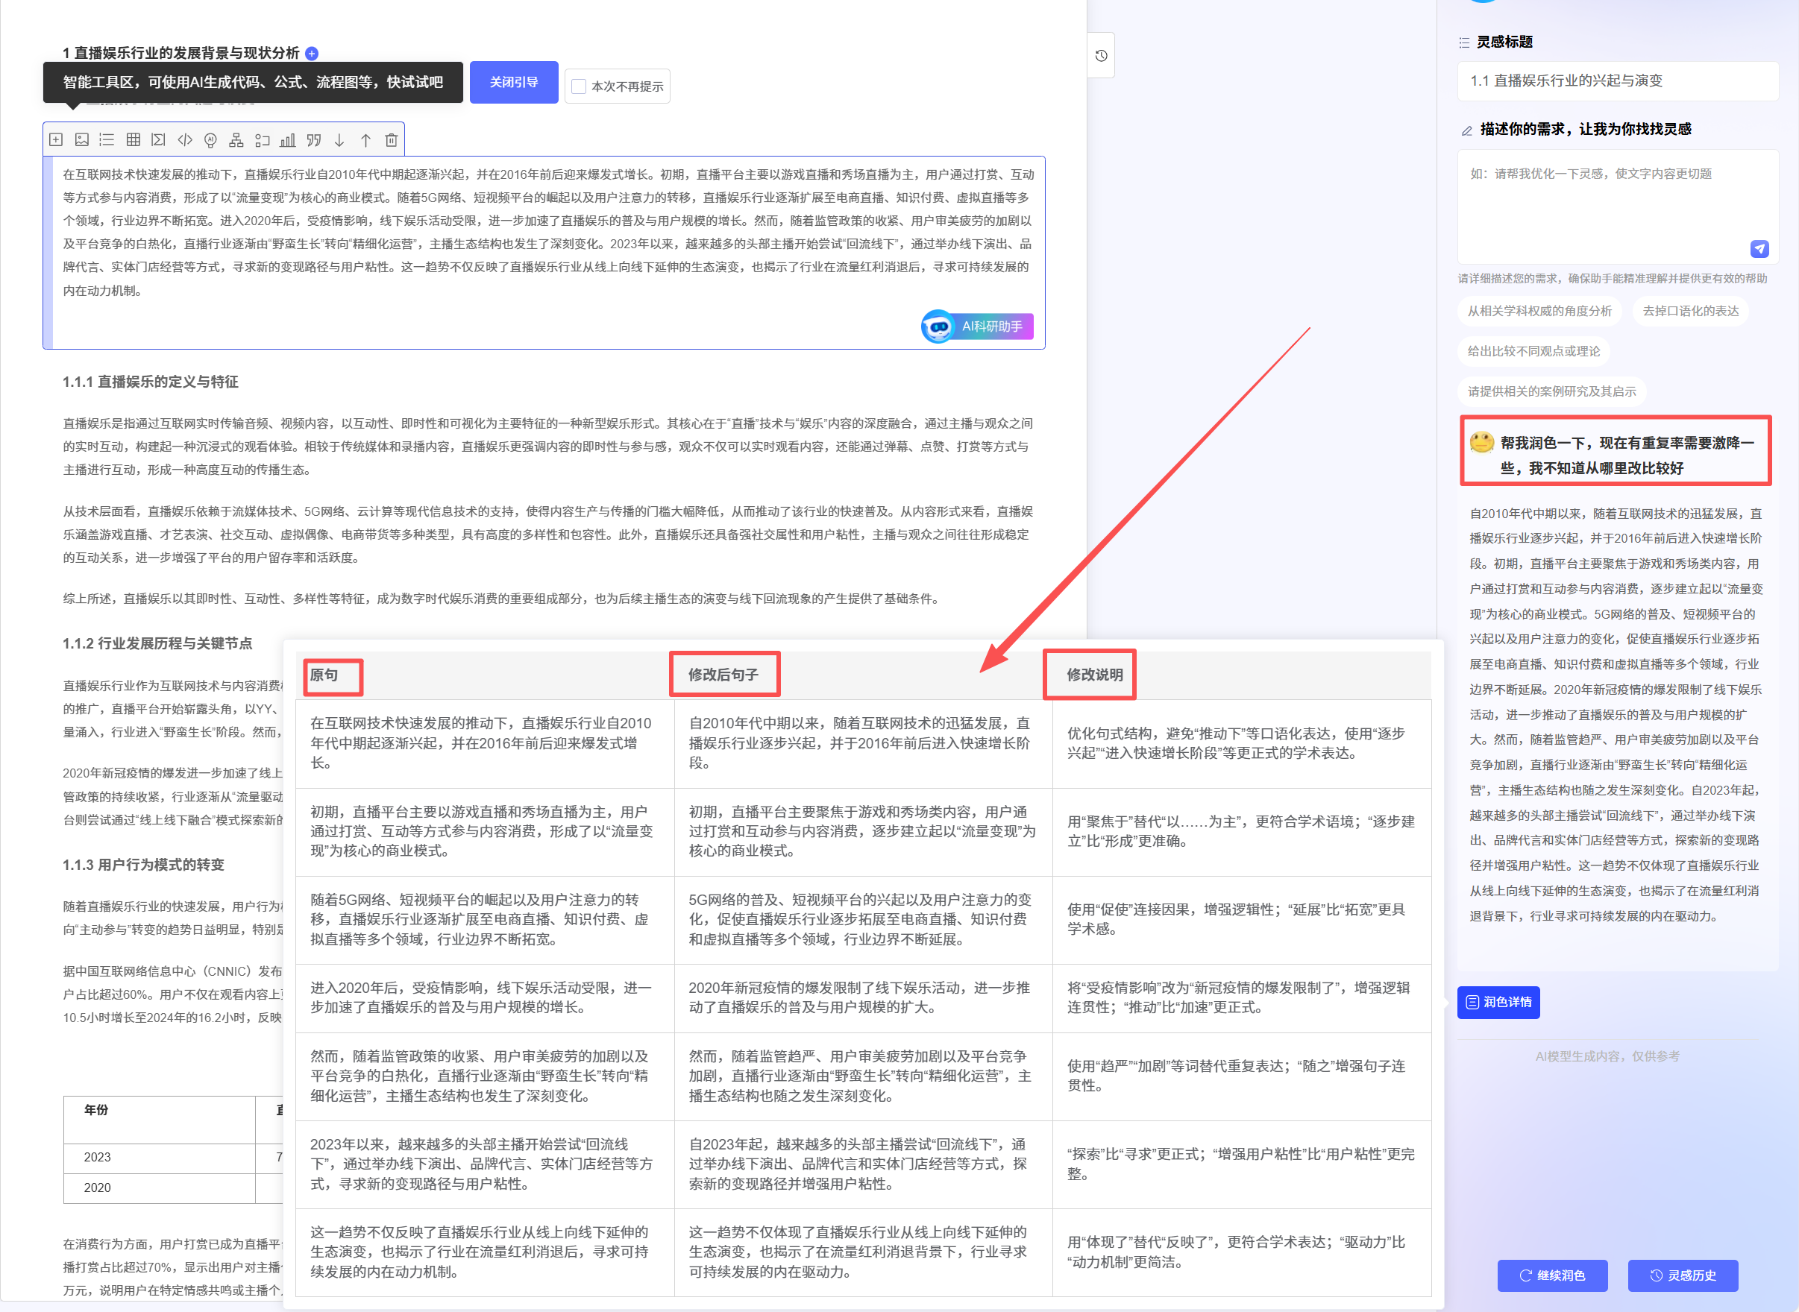Click the bar chart icon in toolbar

[288, 140]
